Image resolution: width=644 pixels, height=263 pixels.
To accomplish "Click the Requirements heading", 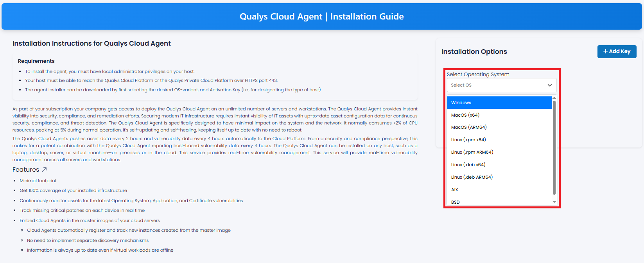I will (36, 61).
